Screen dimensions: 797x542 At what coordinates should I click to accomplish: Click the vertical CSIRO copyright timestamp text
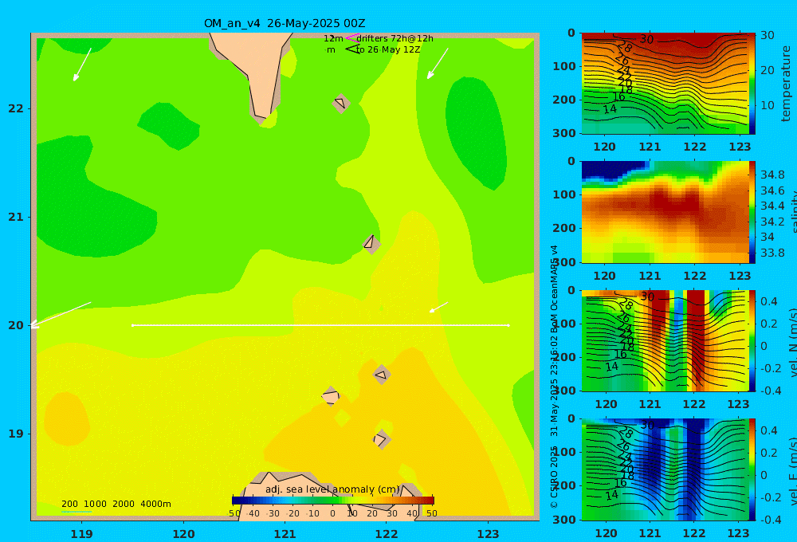[x=555, y=377]
